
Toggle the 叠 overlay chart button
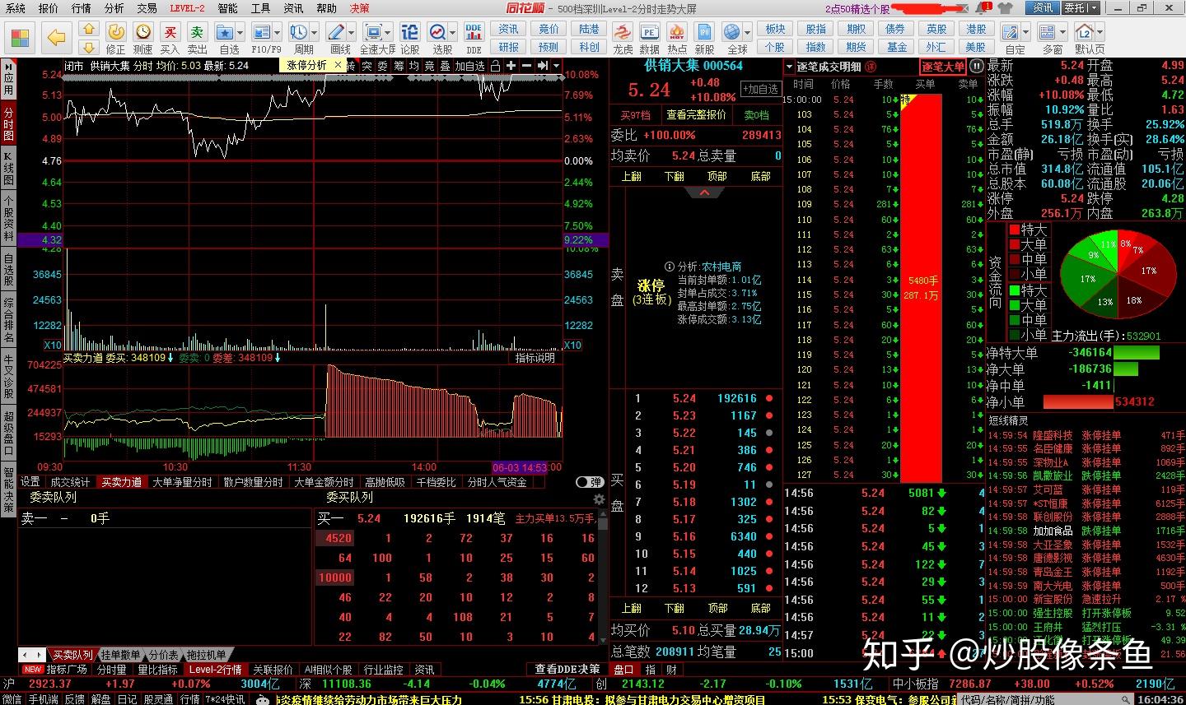click(x=445, y=66)
